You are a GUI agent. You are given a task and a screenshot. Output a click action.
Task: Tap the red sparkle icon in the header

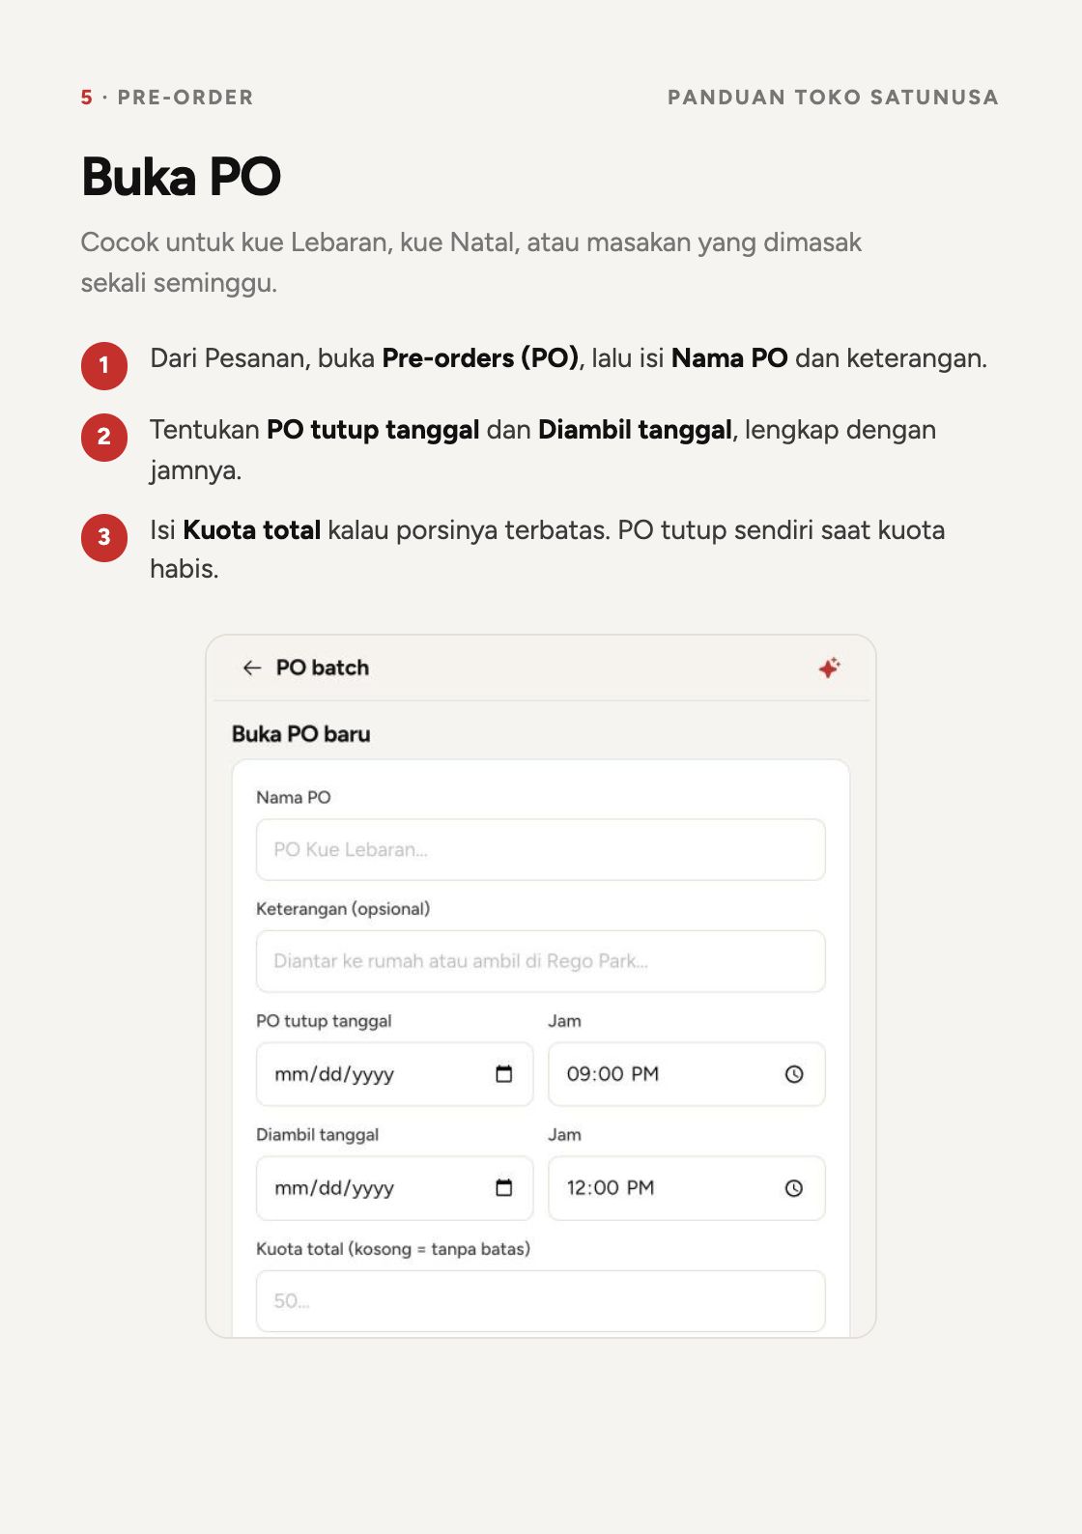tap(829, 668)
